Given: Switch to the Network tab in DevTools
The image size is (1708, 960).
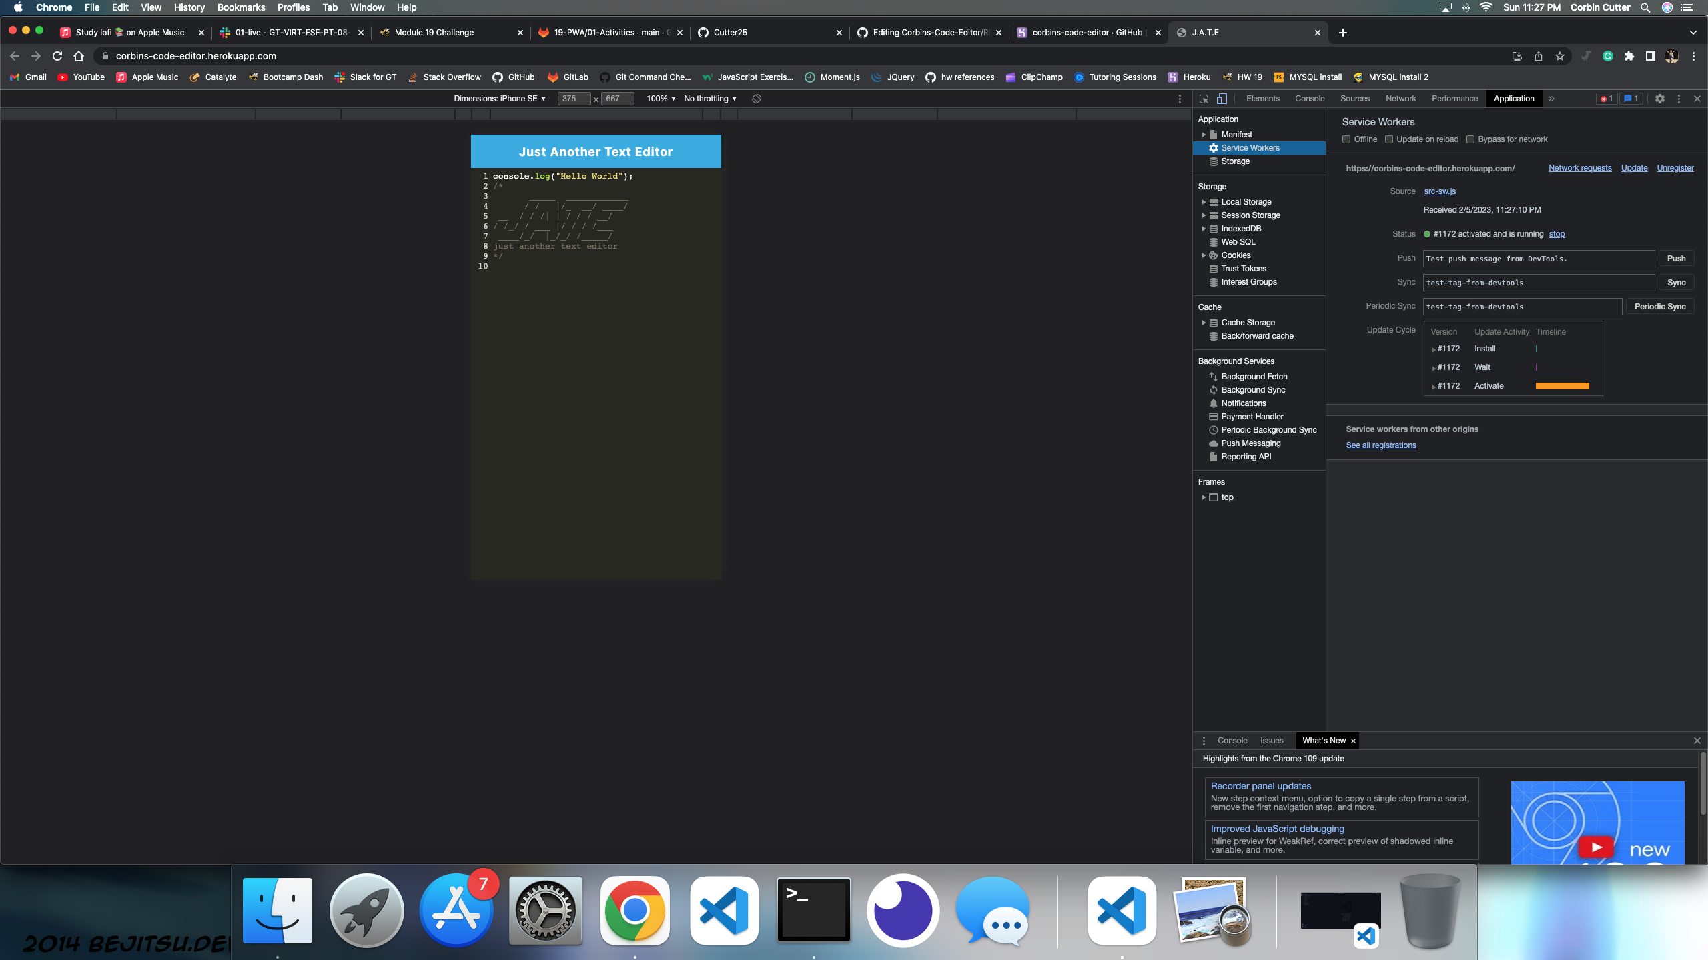Looking at the screenshot, I should pyautogui.click(x=1400, y=98).
